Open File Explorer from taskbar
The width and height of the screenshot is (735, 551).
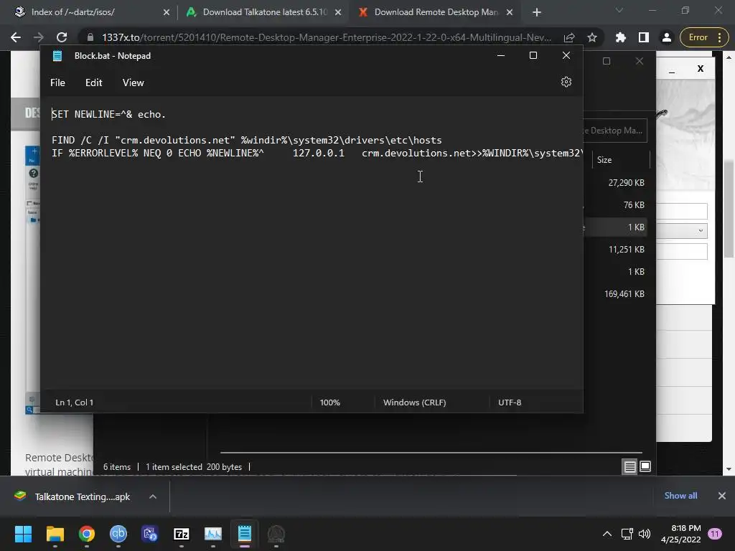(55, 534)
